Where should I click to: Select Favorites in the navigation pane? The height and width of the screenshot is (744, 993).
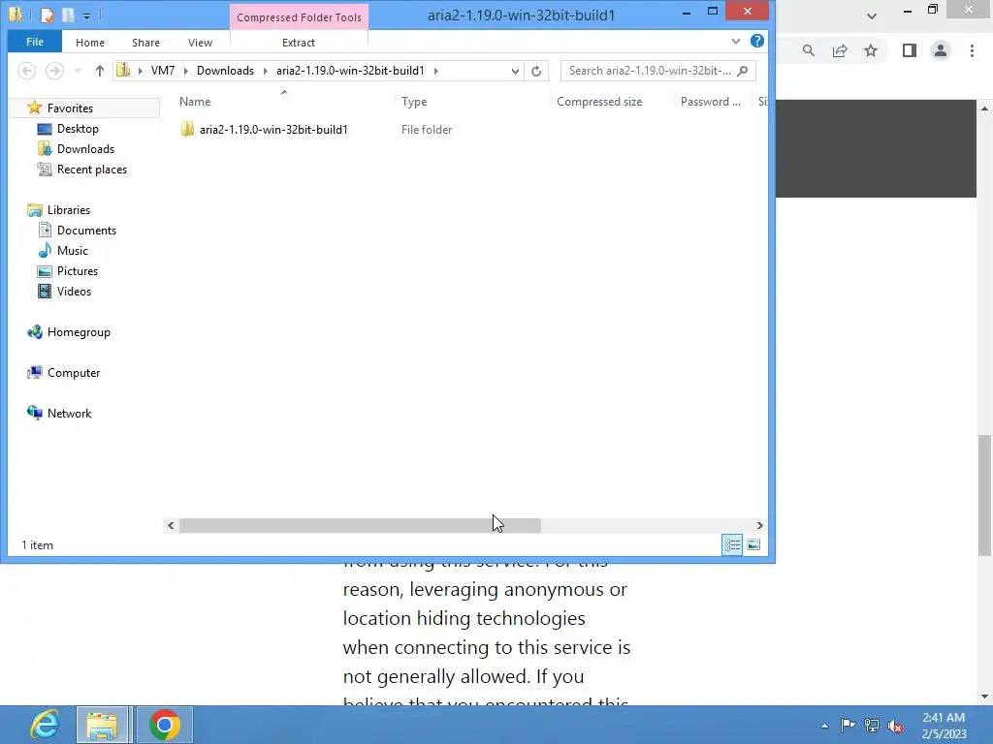pos(70,108)
